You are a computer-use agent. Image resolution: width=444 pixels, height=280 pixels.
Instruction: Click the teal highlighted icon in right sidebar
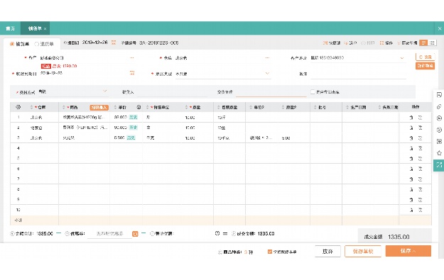click(x=438, y=165)
